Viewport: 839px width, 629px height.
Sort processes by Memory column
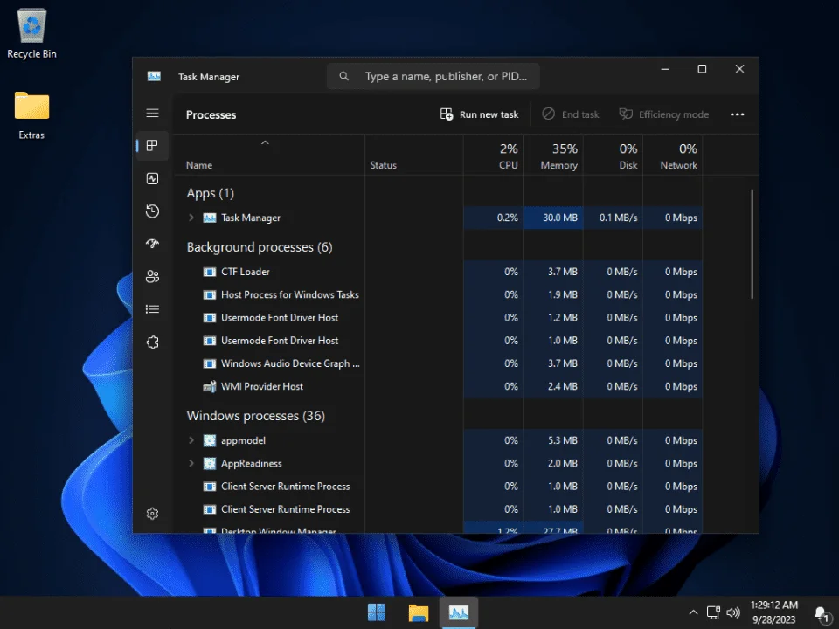click(553, 156)
